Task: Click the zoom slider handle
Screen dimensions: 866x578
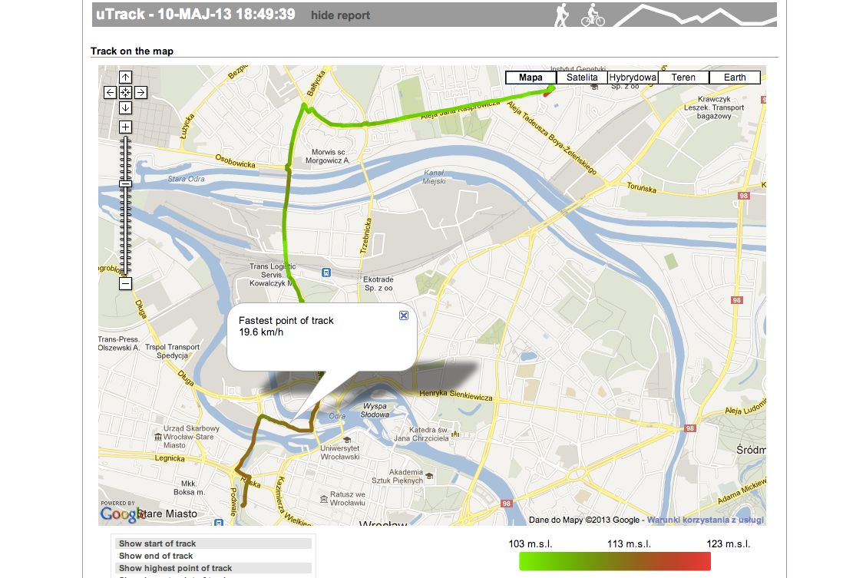Action: pyautogui.click(x=125, y=183)
